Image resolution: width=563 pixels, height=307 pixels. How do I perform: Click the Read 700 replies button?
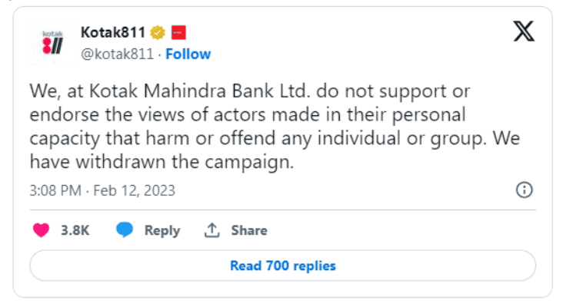coord(282,266)
